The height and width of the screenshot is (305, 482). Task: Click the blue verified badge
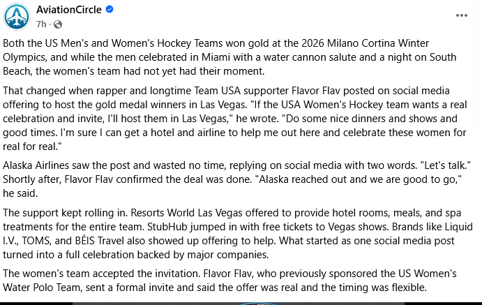tap(109, 10)
